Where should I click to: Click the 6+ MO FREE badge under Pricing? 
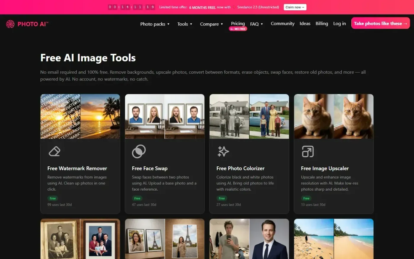coord(238,29)
